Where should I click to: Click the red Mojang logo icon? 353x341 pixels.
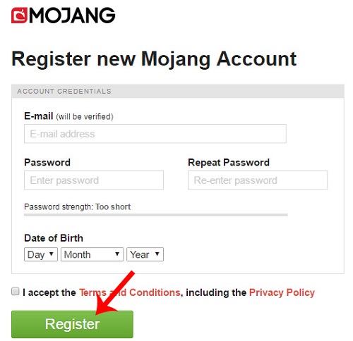click(x=19, y=15)
